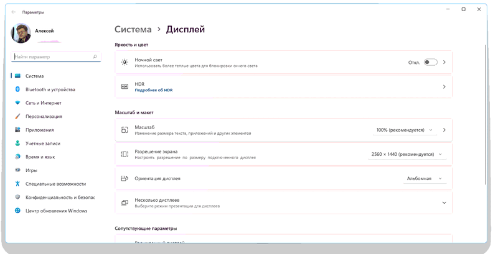Open Специальные возможности settings
The image size is (498, 254).
(x=56, y=184)
